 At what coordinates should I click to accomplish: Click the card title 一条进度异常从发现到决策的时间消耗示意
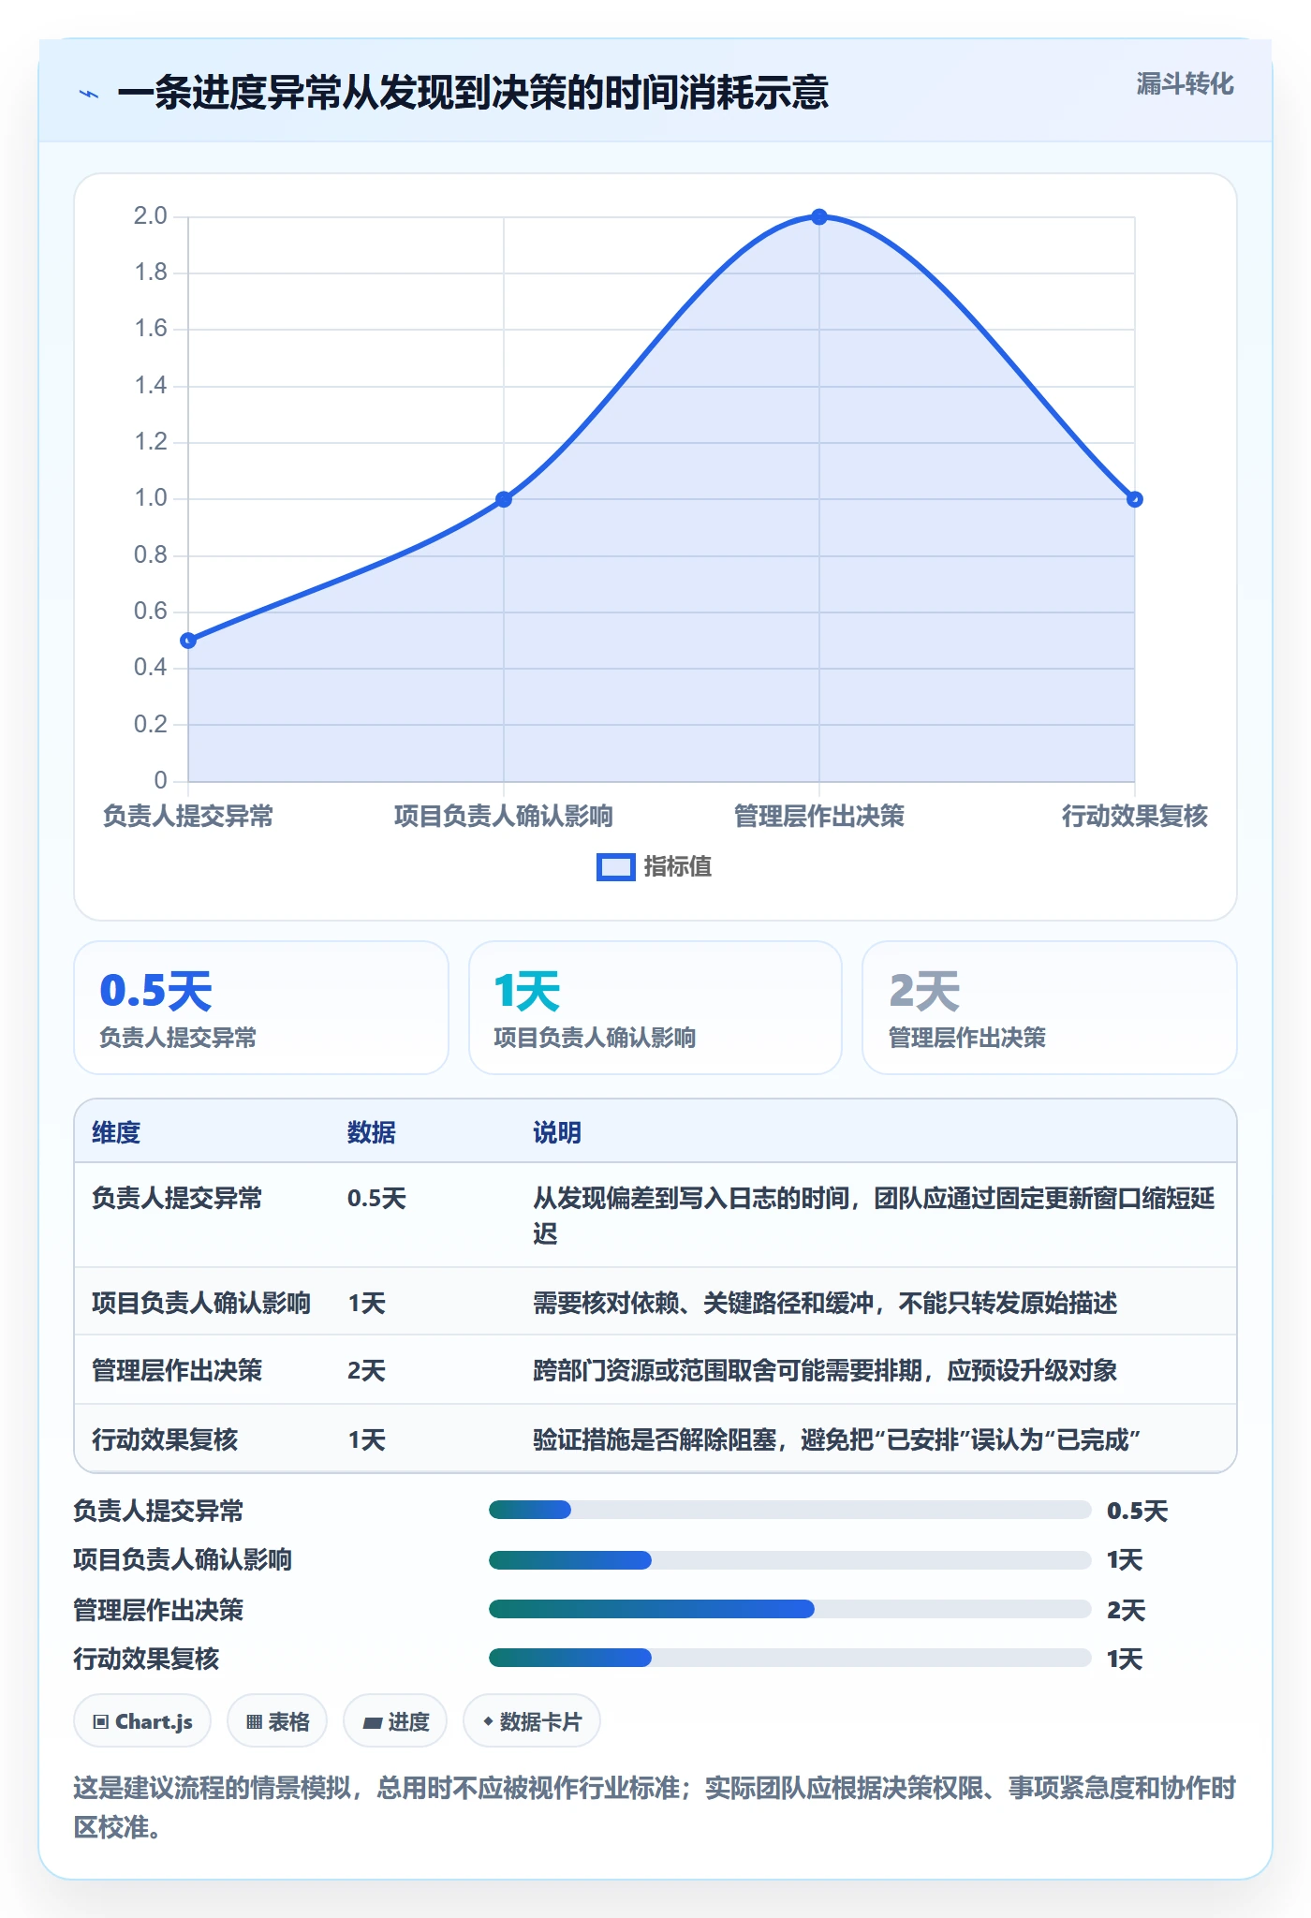click(473, 93)
